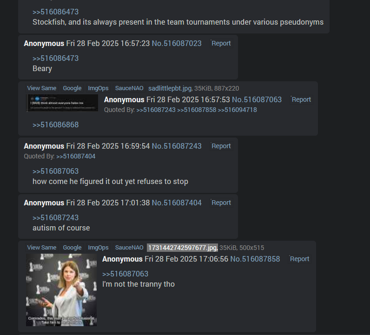Viewport: 370px width, 335px height.
Task: Click View Same for sadlittlepbt.jpg
Action: [x=42, y=88]
